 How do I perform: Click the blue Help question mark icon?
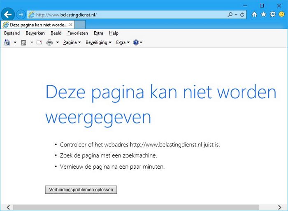pyautogui.click(x=136, y=42)
